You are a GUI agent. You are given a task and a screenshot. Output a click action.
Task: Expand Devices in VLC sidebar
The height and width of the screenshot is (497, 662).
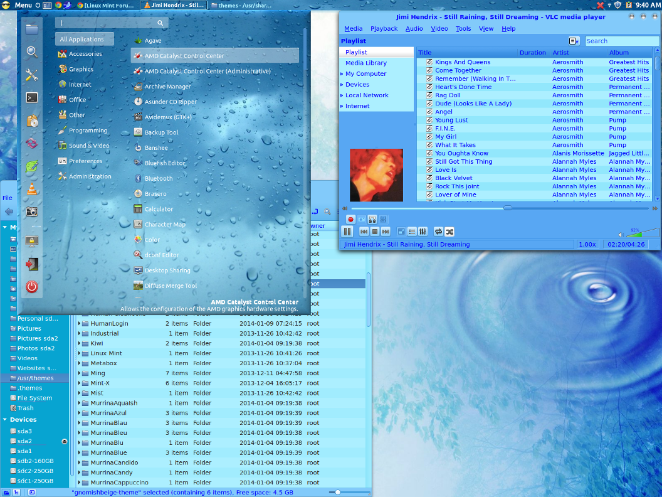342,85
